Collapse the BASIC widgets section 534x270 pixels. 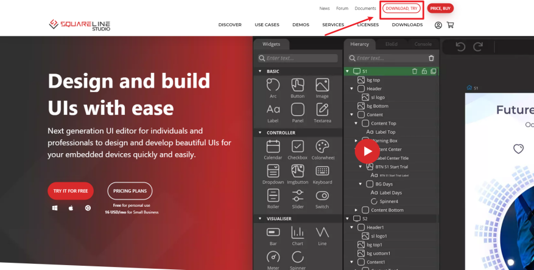click(260, 71)
